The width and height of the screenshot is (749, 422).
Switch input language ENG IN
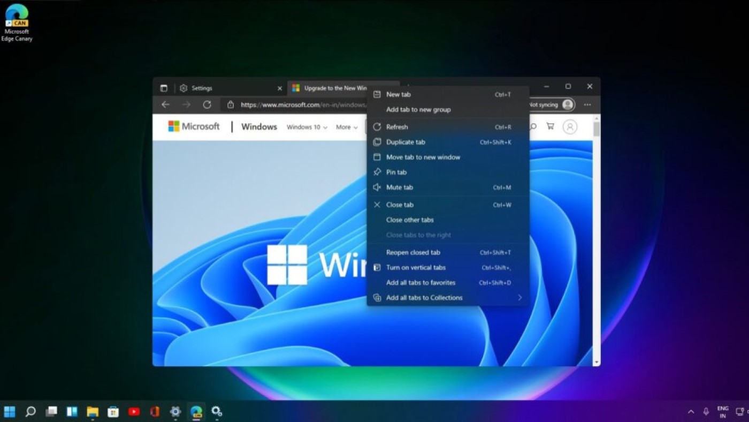[x=723, y=412]
